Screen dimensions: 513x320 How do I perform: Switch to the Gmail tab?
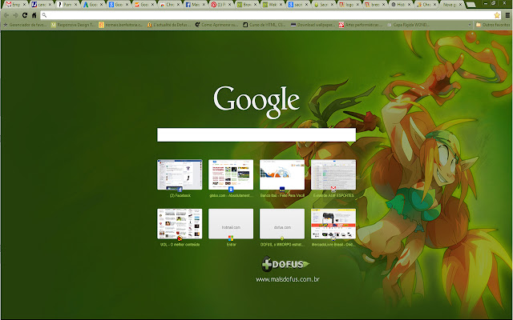pyautogui.click(x=14, y=5)
